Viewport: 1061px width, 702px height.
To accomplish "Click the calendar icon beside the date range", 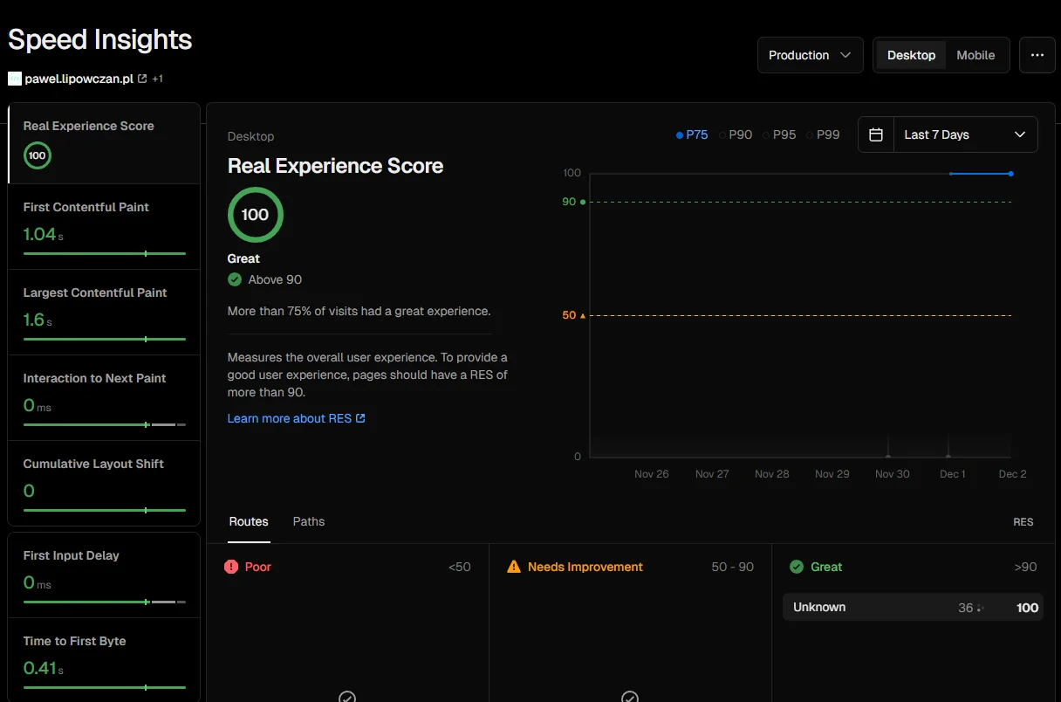I will coord(875,134).
